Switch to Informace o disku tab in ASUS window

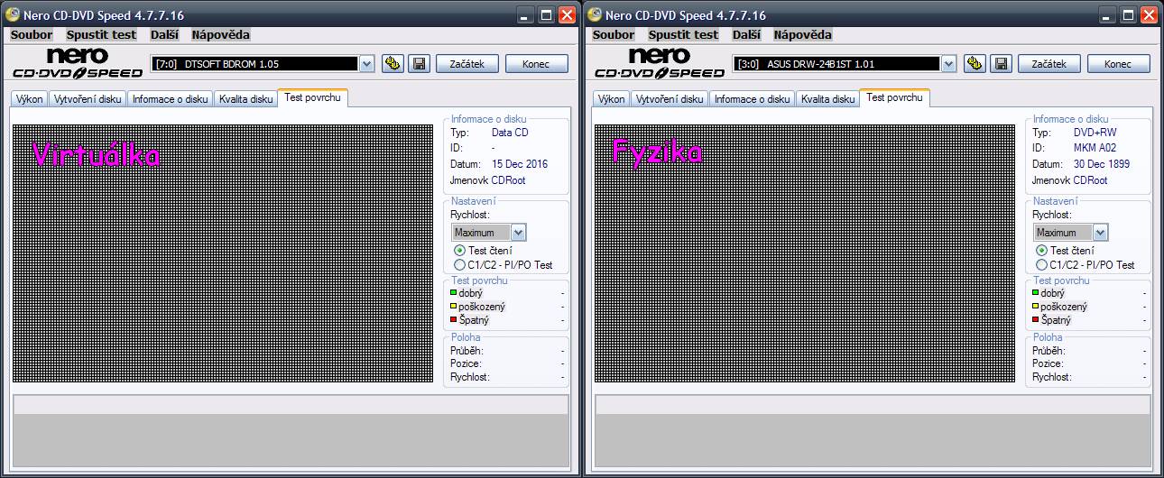tap(753, 99)
